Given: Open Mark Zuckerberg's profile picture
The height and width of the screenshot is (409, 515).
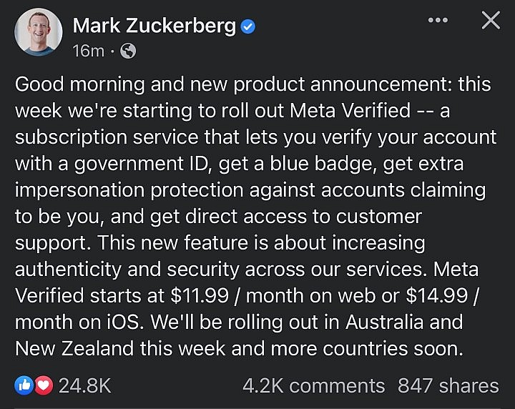Looking at the screenshot, I should pyautogui.click(x=36, y=31).
